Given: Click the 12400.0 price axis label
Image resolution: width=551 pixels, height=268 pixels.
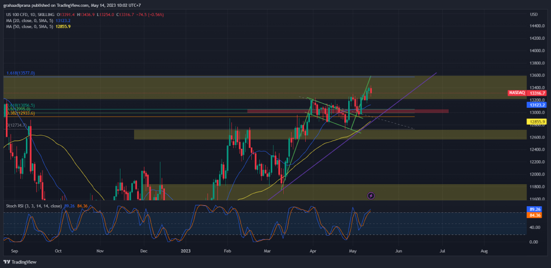Looking at the screenshot, I should (x=538, y=149).
